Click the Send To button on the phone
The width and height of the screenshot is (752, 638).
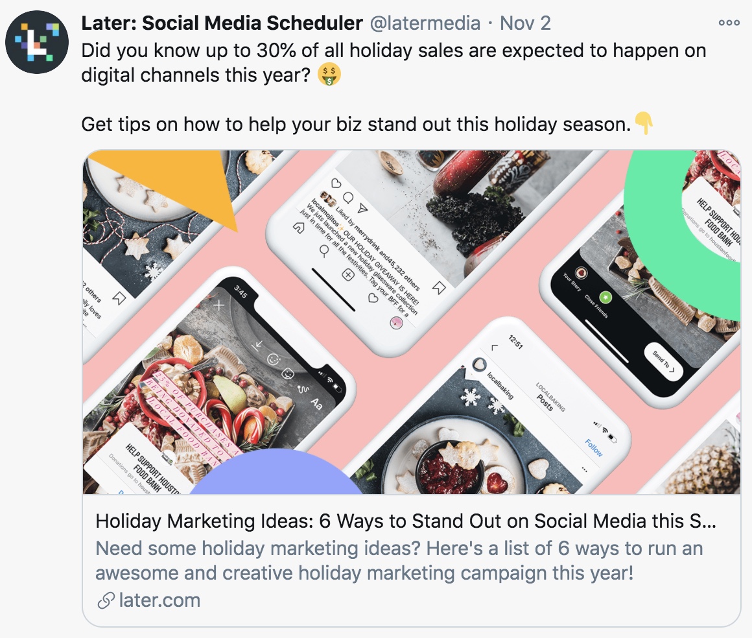[663, 362]
